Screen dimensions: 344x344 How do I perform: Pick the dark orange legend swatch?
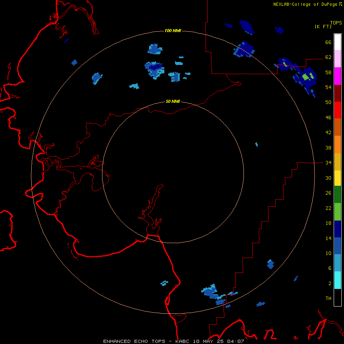[x=338, y=127]
